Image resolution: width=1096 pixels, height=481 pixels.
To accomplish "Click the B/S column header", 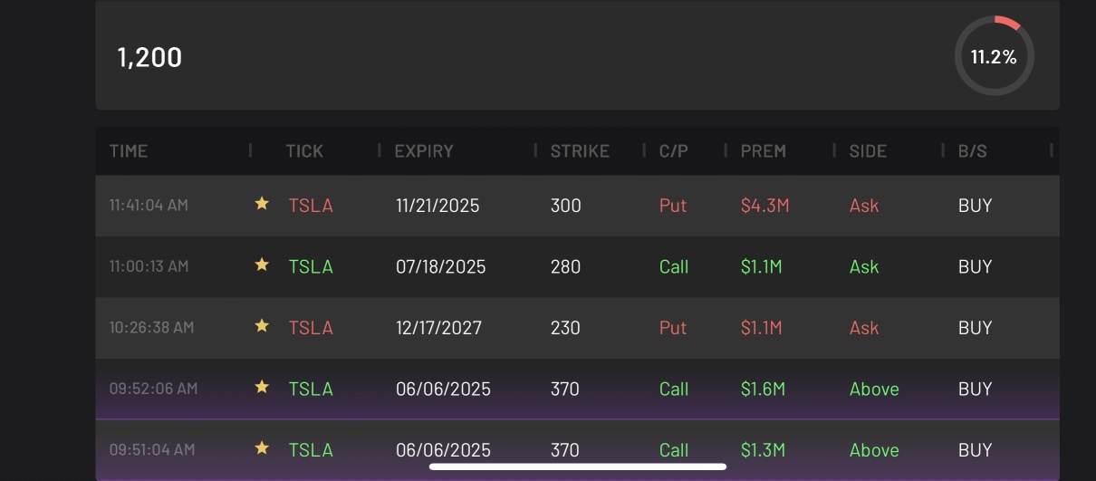I will point(972,151).
